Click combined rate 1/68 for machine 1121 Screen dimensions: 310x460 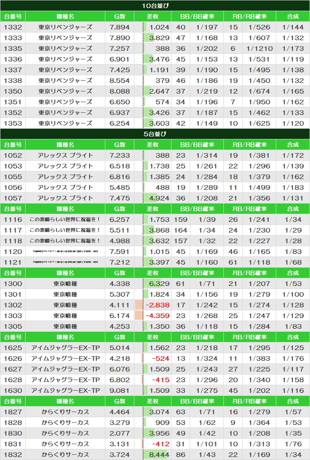293,262
